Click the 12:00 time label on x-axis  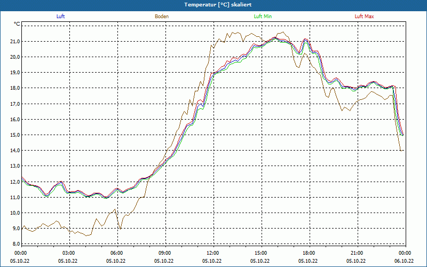(213, 253)
